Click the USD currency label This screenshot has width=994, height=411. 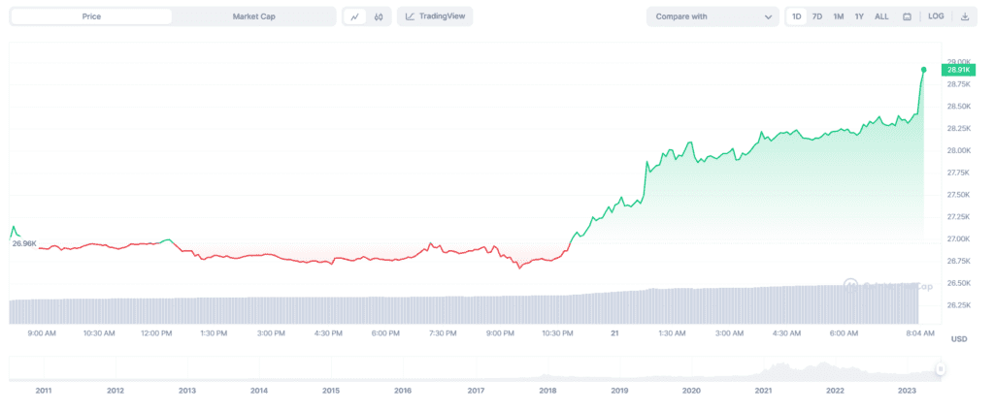[x=959, y=339]
